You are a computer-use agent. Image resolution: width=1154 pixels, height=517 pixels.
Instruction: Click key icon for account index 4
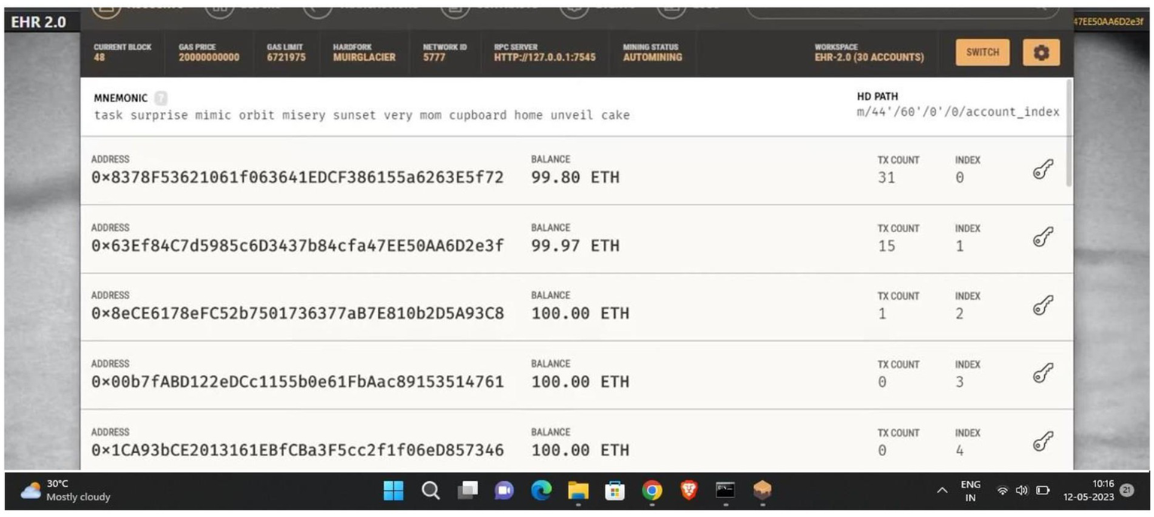pos(1043,443)
